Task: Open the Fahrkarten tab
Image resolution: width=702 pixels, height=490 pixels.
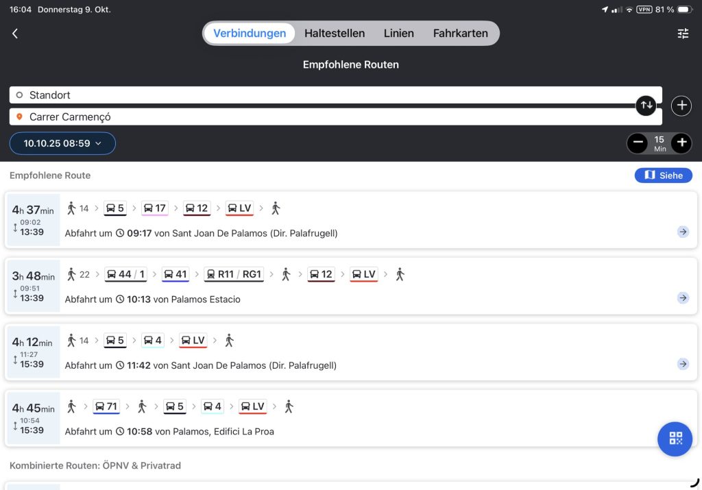Action: (460, 33)
